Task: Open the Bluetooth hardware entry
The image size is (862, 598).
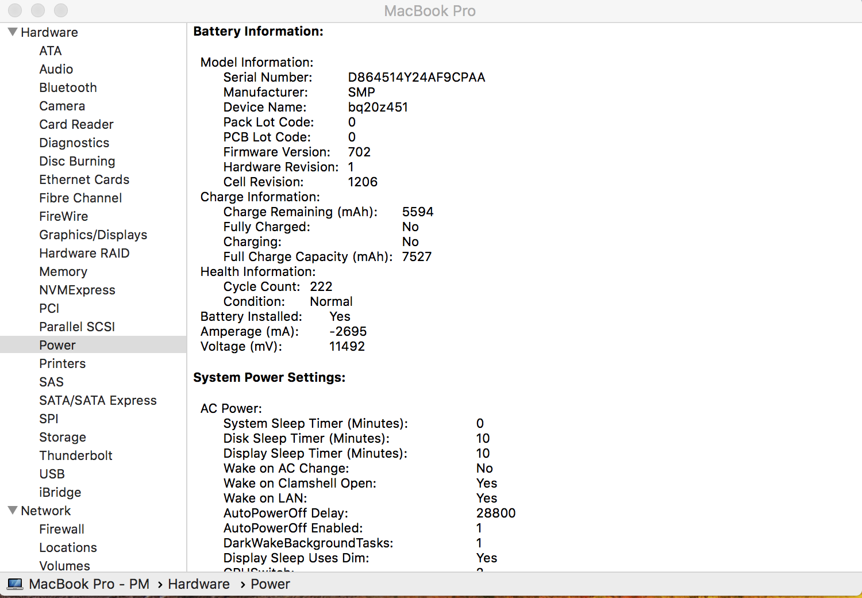Action: [68, 87]
